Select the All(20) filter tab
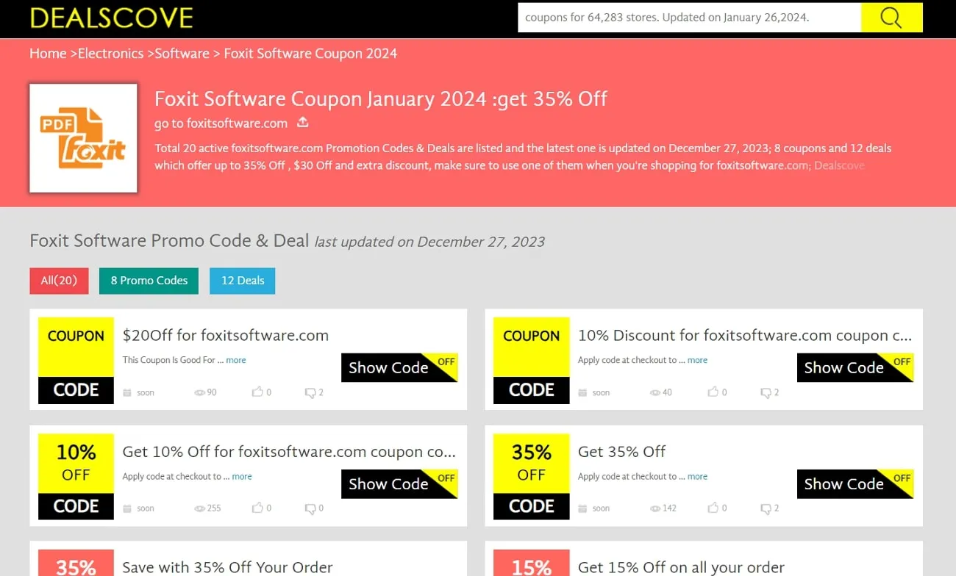Image resolution: width=956 pixels, height=576 pixels. [59, 281]
